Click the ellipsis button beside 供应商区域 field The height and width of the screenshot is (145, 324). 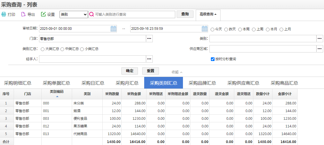(x=320, y=49)
